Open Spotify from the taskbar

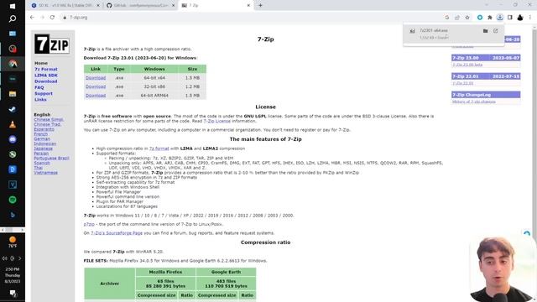13,200
